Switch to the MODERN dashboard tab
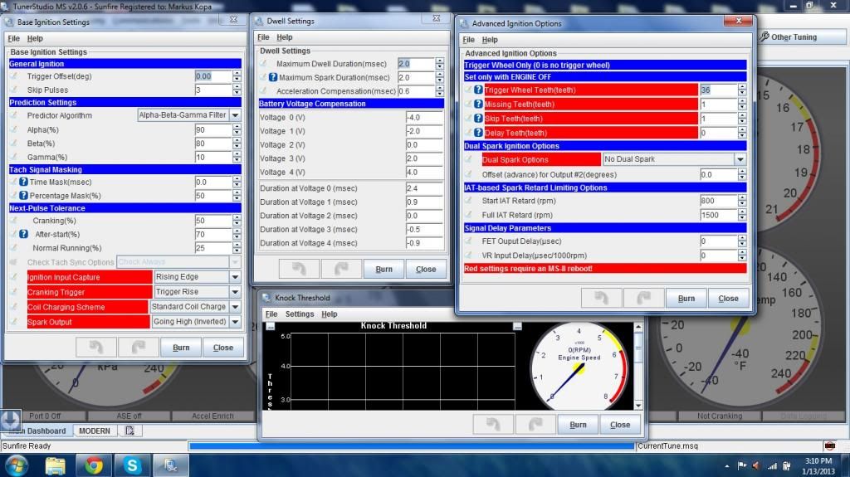This screenshot has width=850, height=477. 95,431
